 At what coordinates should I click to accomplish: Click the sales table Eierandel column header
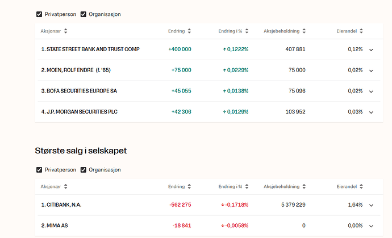point(347,186)
